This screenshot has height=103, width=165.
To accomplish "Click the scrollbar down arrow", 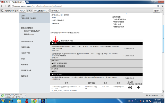I will [163, 92].
